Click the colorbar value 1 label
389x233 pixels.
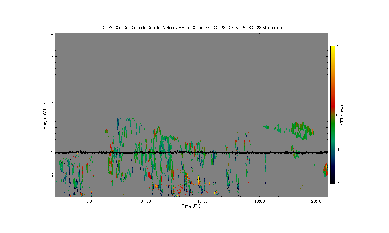coord(337,80)
